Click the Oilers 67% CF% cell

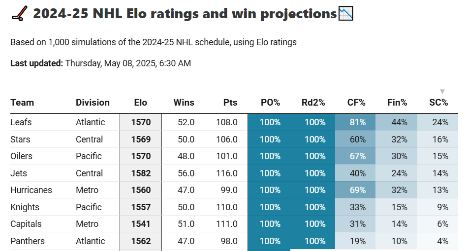(x=357, y=156)
